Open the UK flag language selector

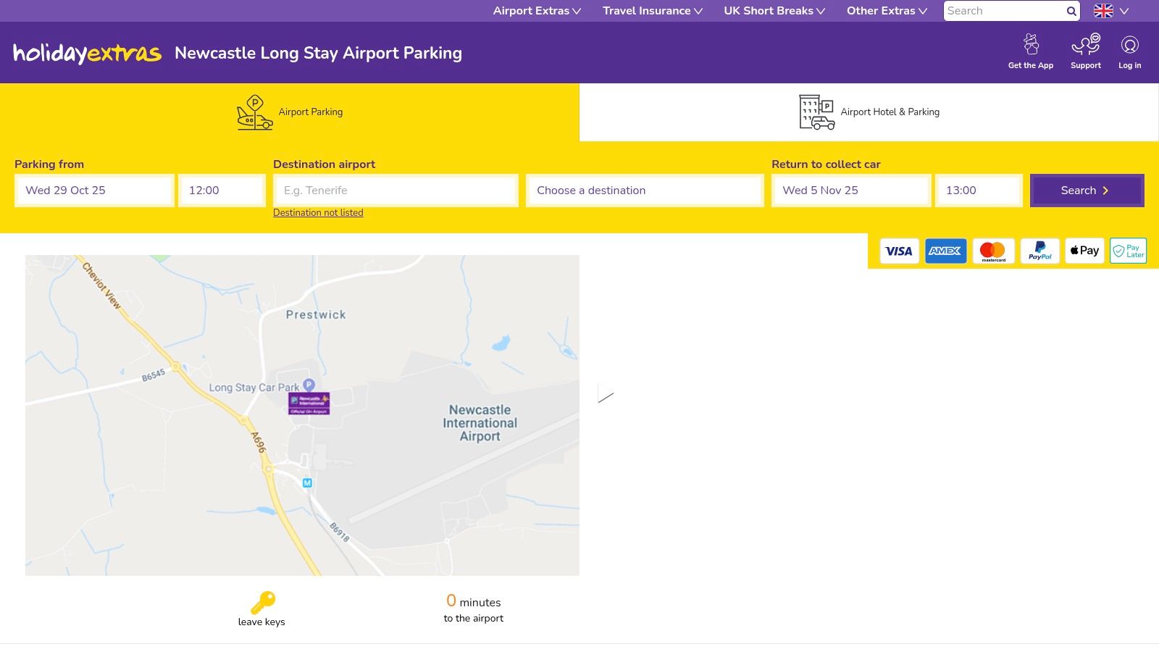pos(1103,11)
